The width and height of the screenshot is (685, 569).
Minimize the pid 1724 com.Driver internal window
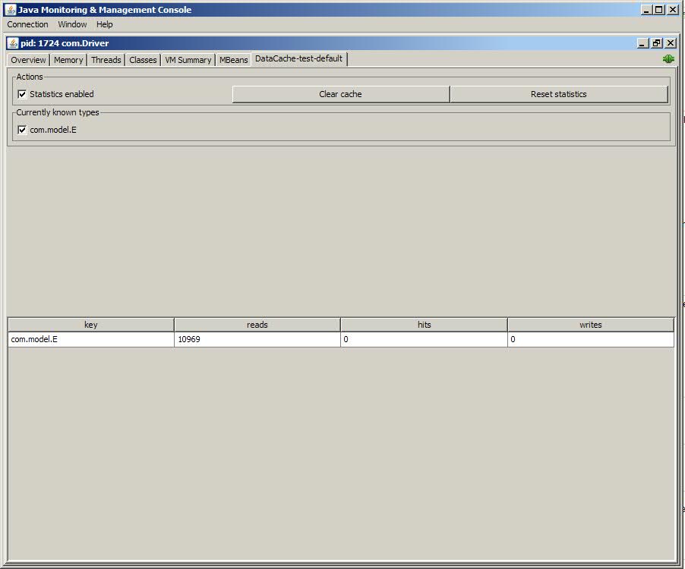pos(643,43)
